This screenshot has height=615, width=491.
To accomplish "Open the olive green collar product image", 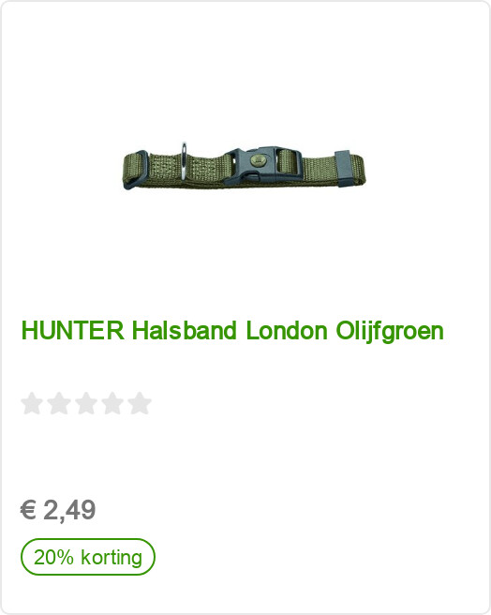I will coord(244,167).
